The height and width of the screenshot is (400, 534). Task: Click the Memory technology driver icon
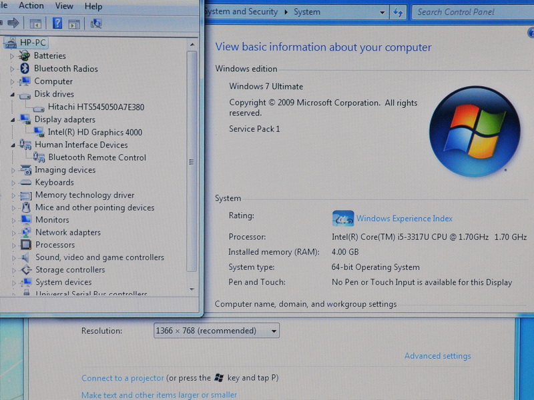tap(25, 195)
